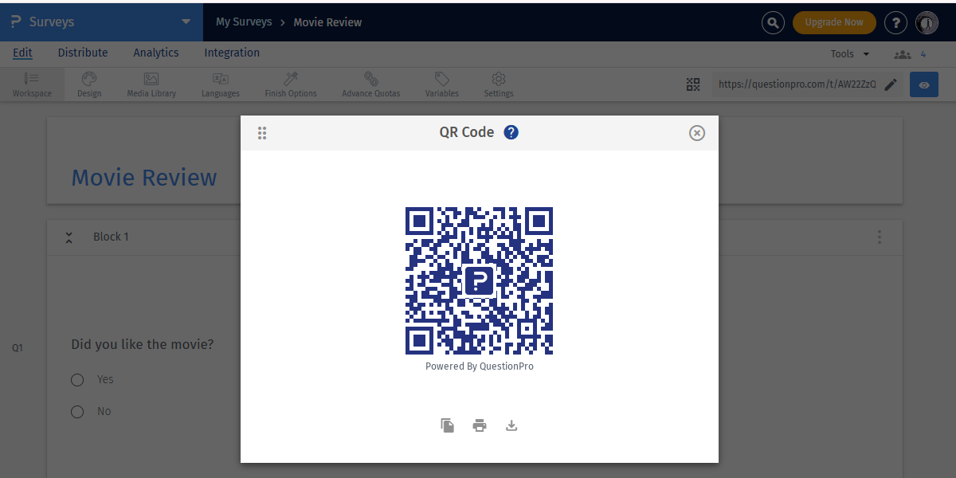Click the question text 'Did you like the movie?'
Screen dimensions: 956x478
(x=142, y=345)
